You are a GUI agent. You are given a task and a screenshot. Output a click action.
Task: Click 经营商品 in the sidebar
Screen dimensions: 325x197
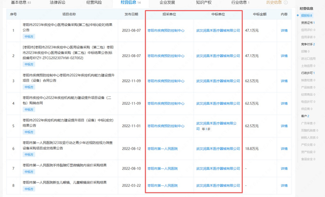coord(308,95)
